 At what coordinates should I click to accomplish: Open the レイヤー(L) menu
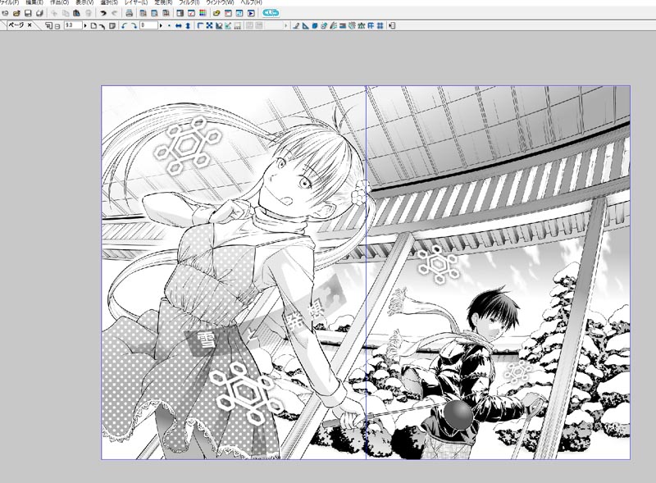pos(136,2)
